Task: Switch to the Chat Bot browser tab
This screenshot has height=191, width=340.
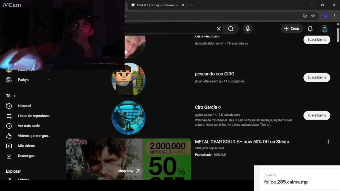Action: [157, 5]
